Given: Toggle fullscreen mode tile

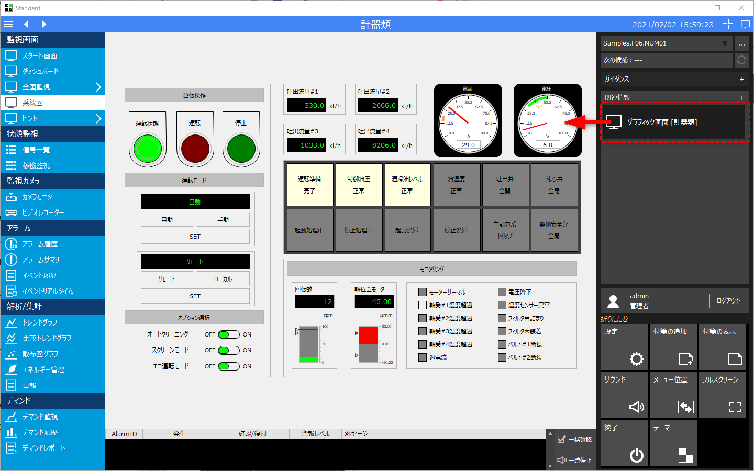Looking at the screenshot, I should click(x=722, y=395).
